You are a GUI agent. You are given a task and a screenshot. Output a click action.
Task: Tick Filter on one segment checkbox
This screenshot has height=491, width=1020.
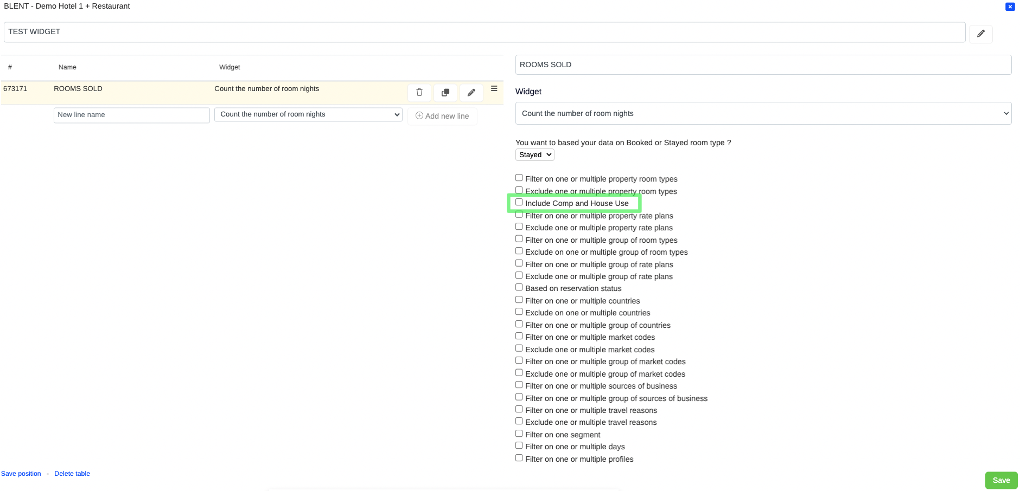(x=519, y=434)
